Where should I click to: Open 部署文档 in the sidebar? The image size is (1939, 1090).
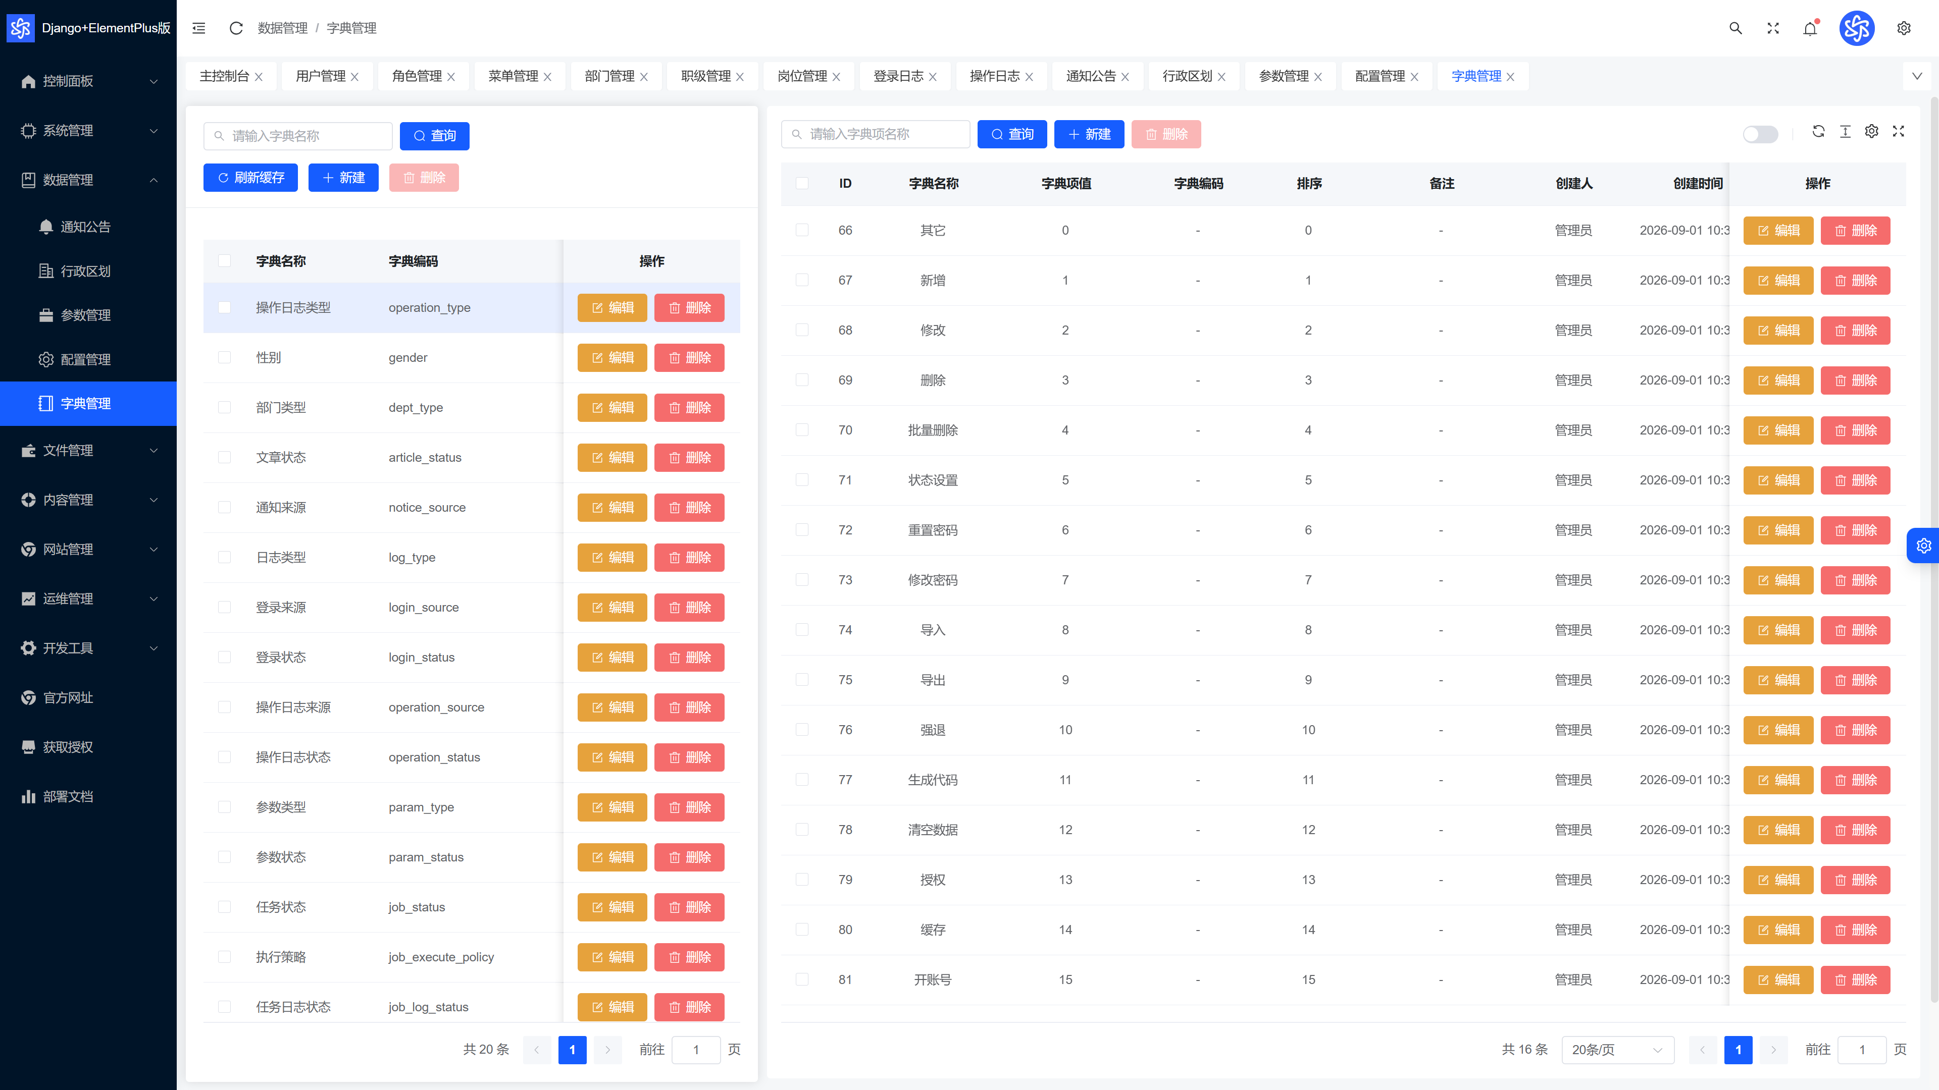coord(88,797)
